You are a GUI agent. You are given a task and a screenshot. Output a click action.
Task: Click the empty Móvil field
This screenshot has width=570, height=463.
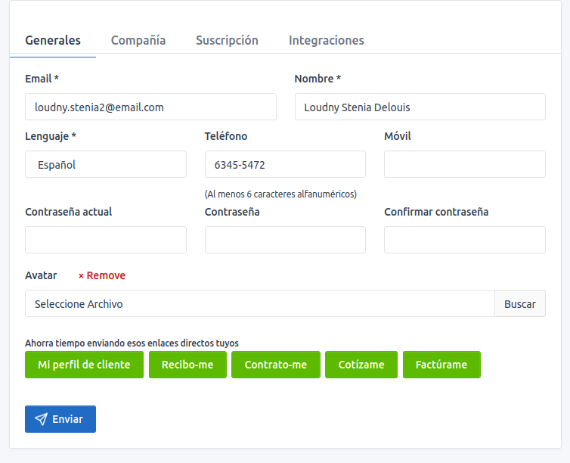(x=464, y=164)
